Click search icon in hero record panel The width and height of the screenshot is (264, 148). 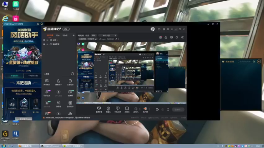[254, 62]
